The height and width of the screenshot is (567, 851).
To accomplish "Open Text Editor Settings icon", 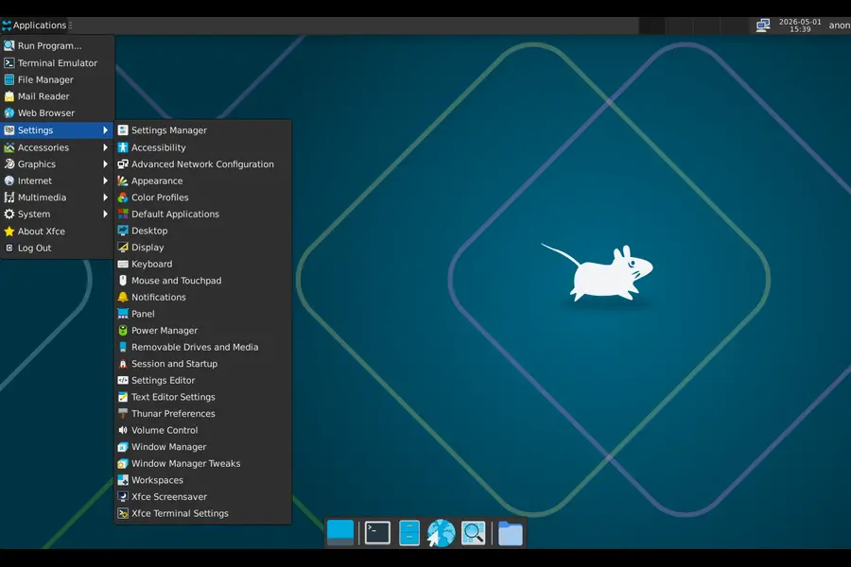I will pyautogui.click(x=123, y=397).
